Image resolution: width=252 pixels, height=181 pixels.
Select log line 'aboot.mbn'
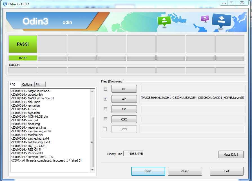coord(27,95)
